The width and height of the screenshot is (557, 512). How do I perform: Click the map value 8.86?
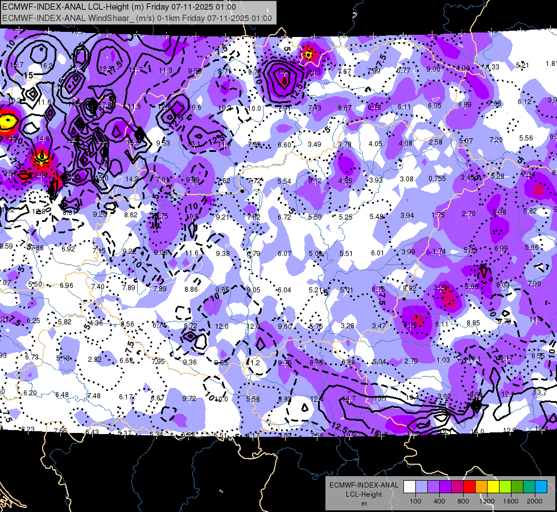pos(191,289)
